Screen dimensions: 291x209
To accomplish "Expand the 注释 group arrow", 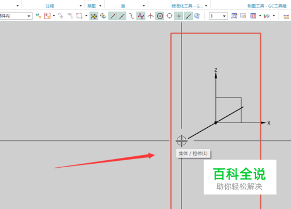I will click(x=80, y=6).
